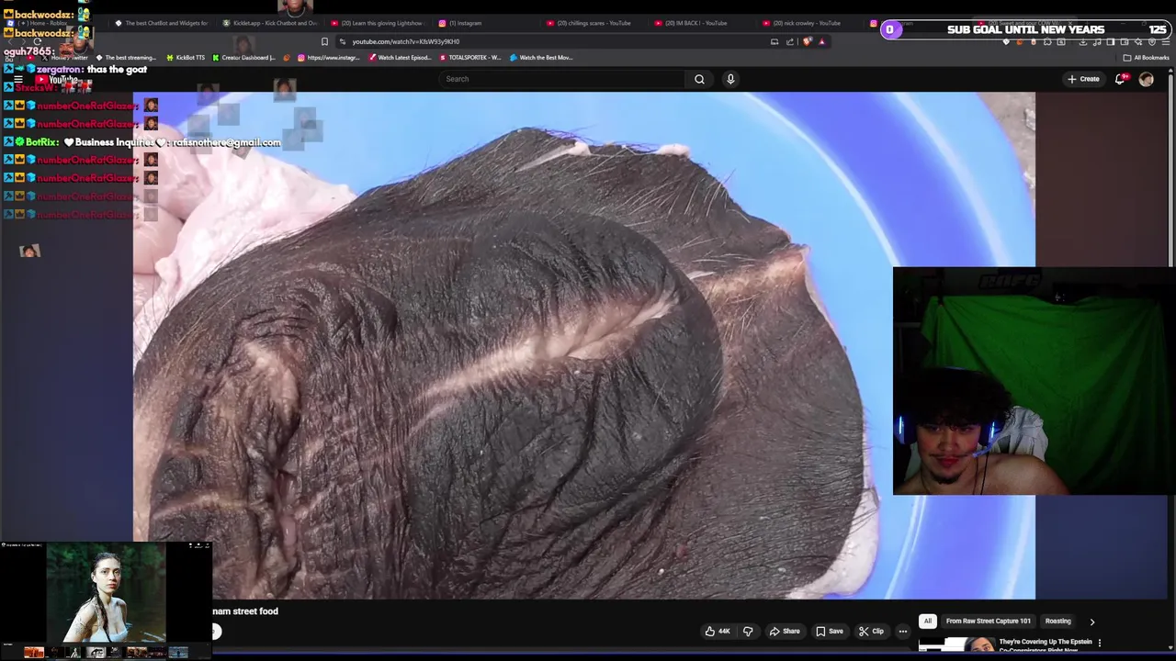The image size is (1176, 661).
Task: Open the Watch Latest Episodes bookmark
Action: (x=400, y=58)
